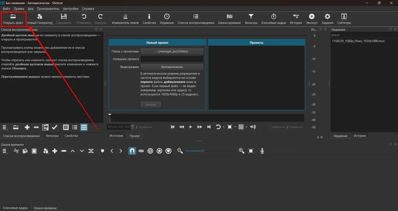Open the Файл menu
Screen dimensions: 398x211
[x=6, y=9]
